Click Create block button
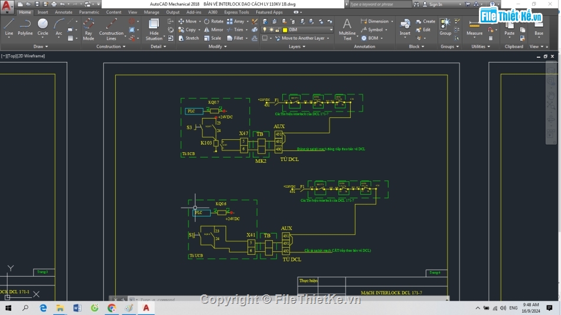Image resolution: width=561 pixels, height=315 pixels. [x=426, y=21]
